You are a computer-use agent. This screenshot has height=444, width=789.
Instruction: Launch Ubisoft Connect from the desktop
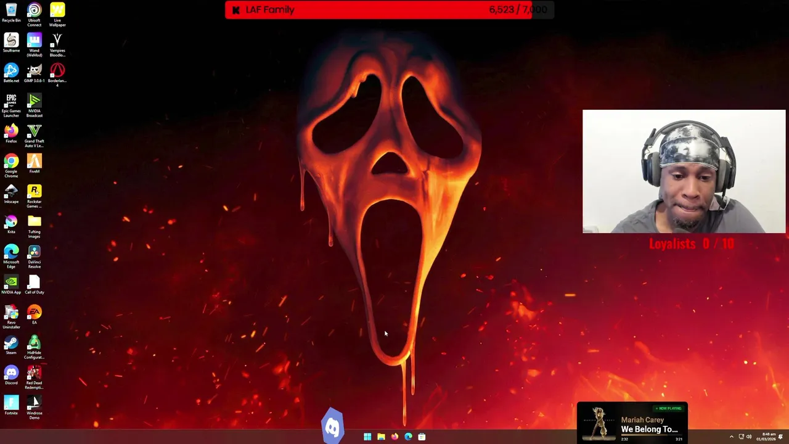(x=35, y=15)
